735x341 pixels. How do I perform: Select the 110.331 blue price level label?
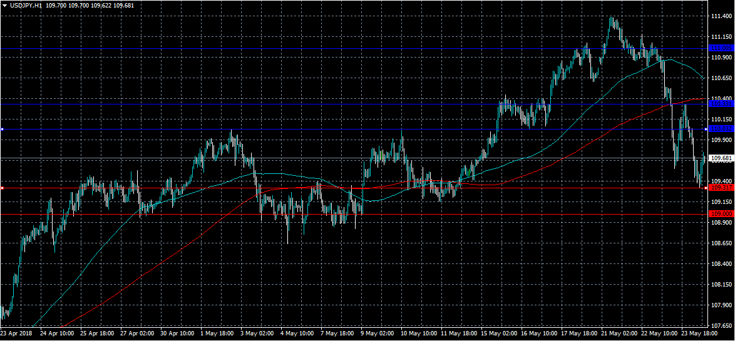[721, 103]
